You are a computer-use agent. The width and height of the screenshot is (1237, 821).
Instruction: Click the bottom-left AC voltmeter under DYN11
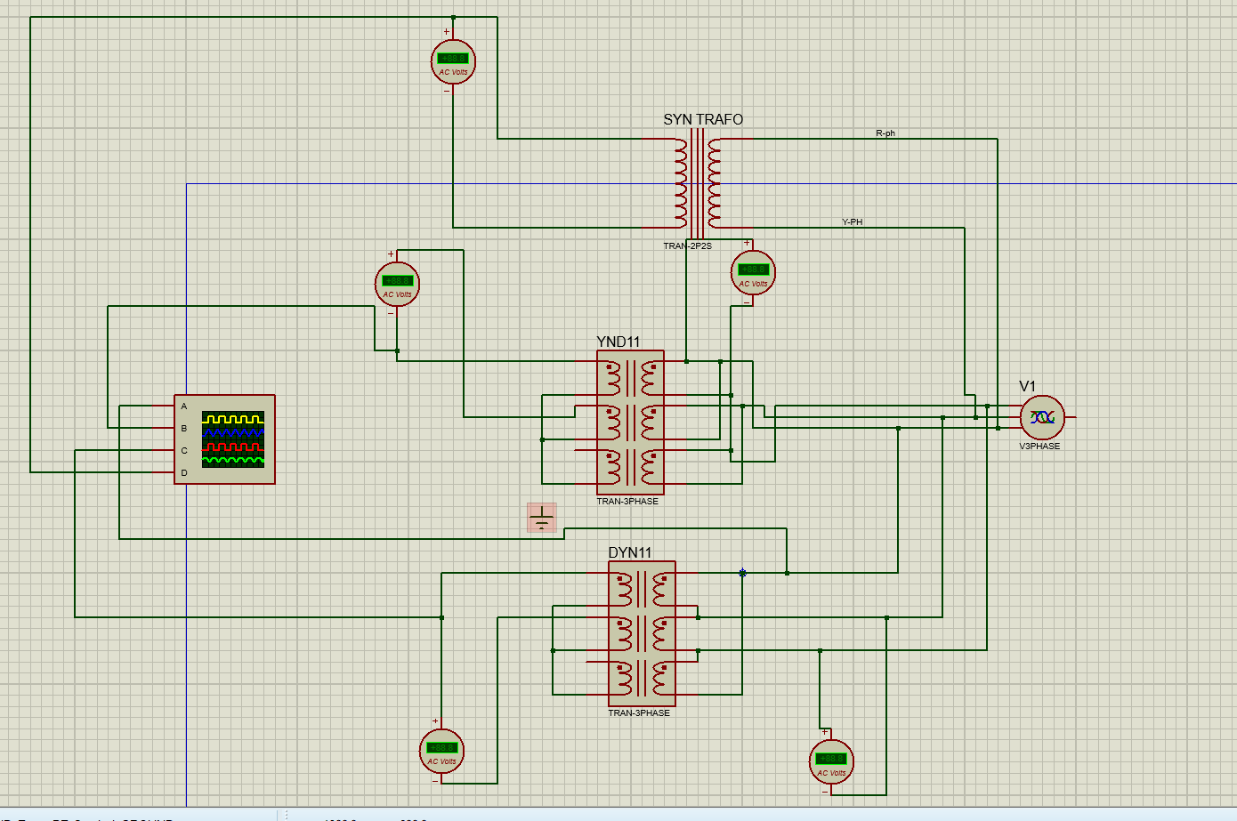point(441,752)
